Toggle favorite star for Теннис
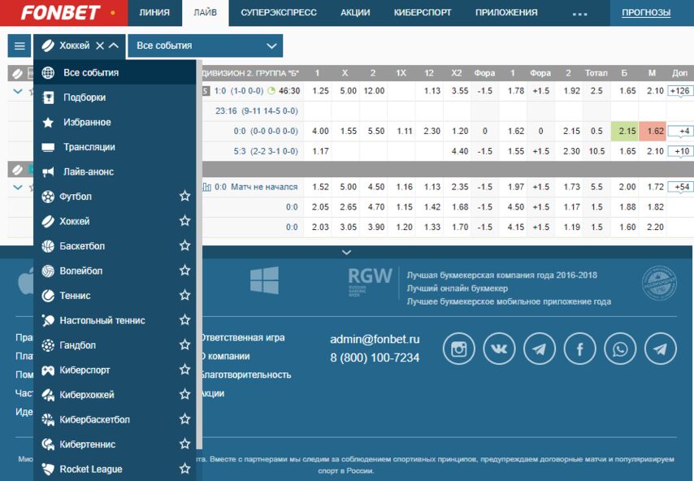 [184, 295]
